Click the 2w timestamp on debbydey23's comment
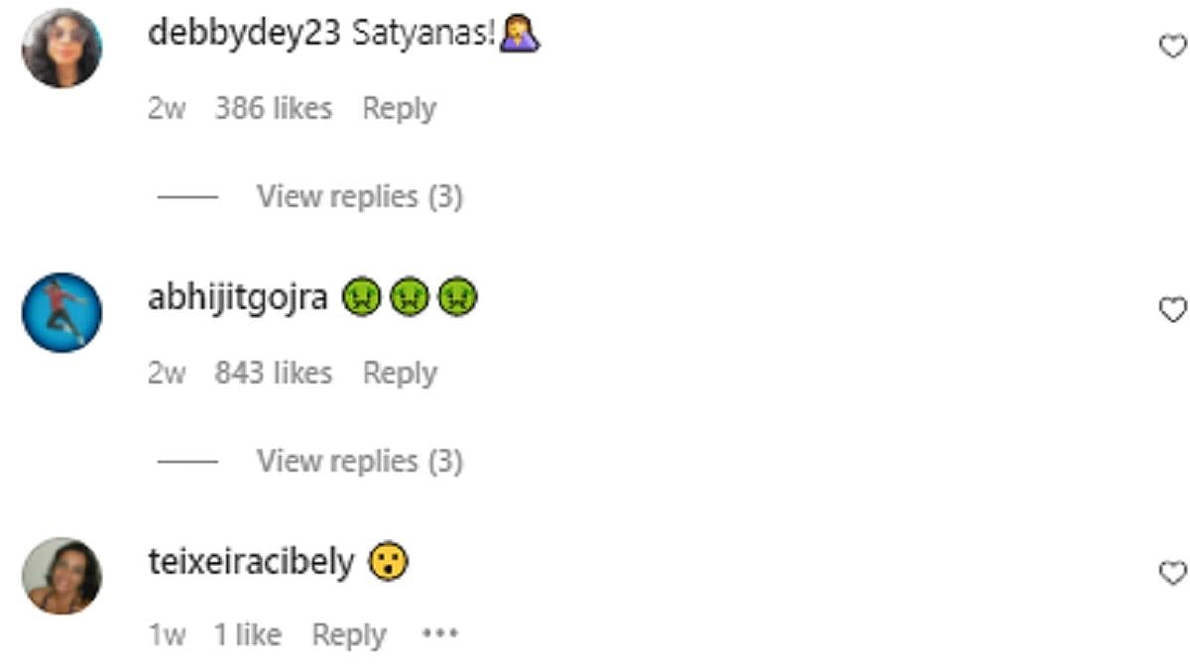This screenshot has width=1190, height=669. [167, 108]
